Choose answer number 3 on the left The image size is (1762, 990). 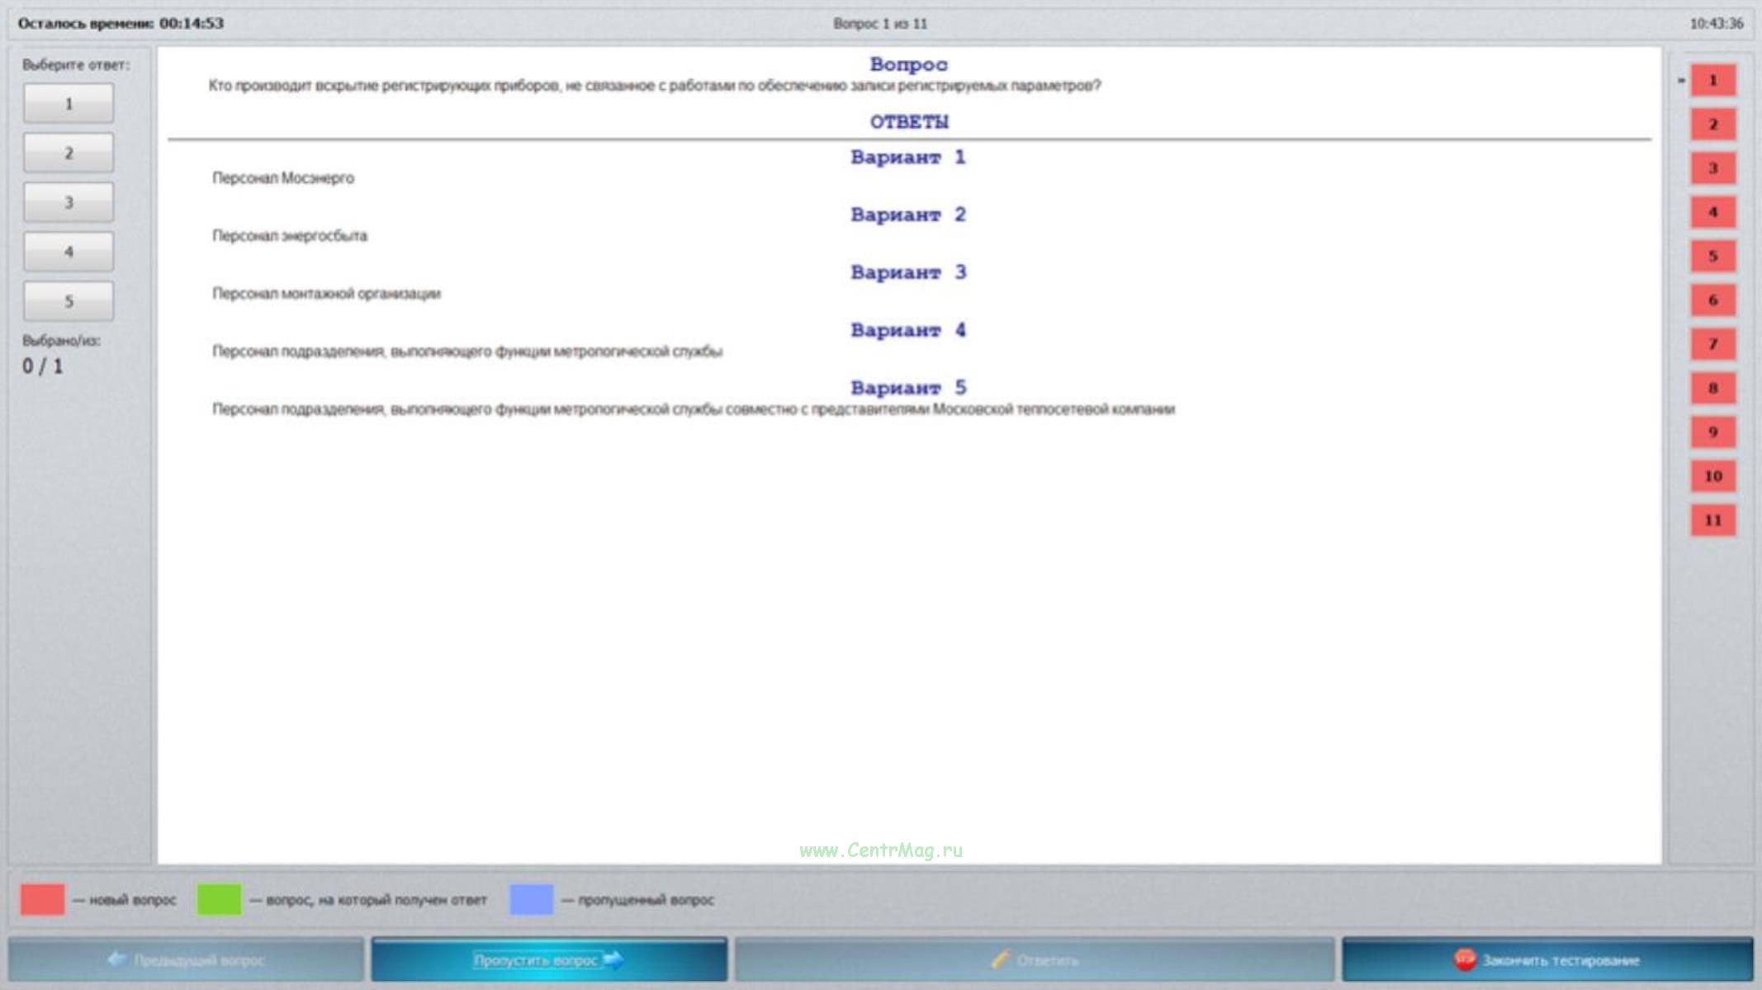69,203
